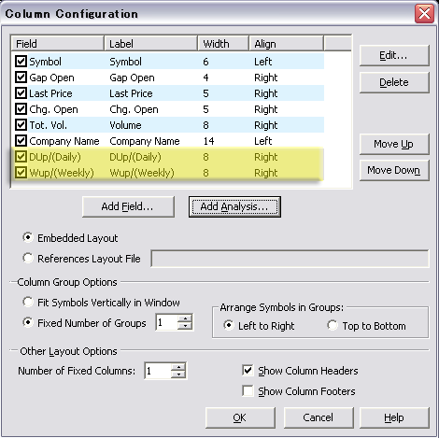439x438 pixels.
Task: Click width value 4 for Gap Open
Action: click(205, 78)
